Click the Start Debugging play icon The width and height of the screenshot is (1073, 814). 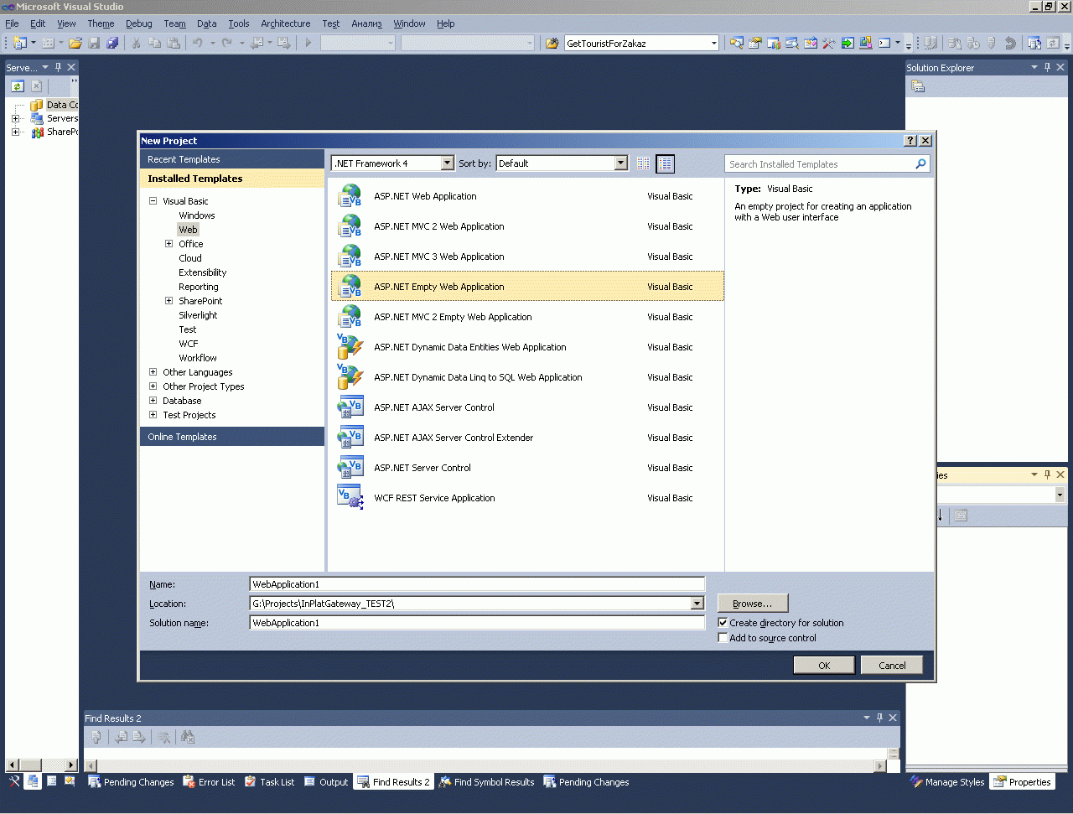308,43
